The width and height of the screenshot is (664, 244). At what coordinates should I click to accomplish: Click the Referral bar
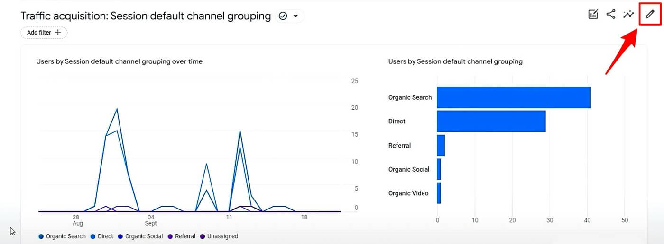[441, 146]
